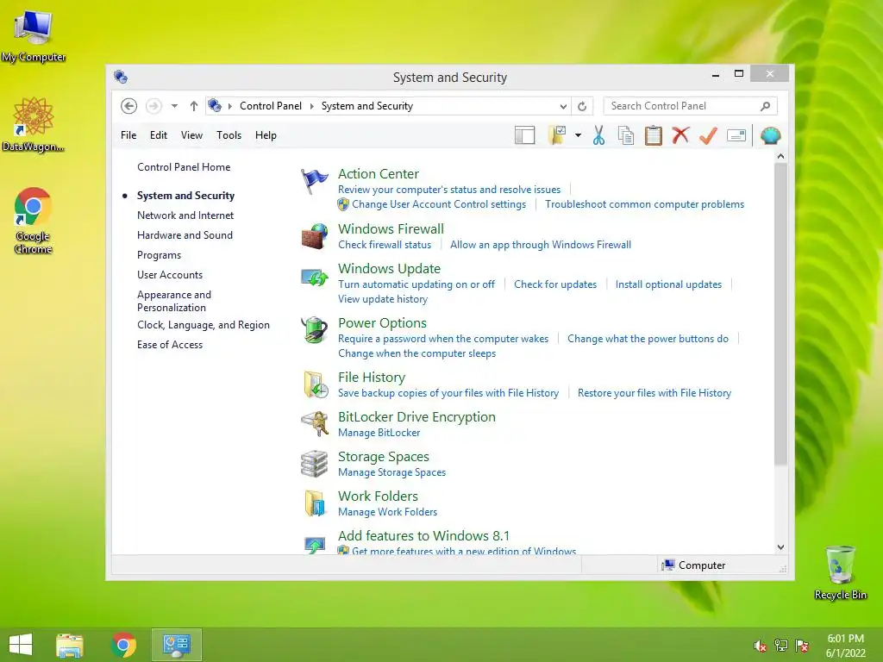Click the Windows Update icon
This screenshot has height=662, width=883.
pyautogui.click(x=314, y=277)
